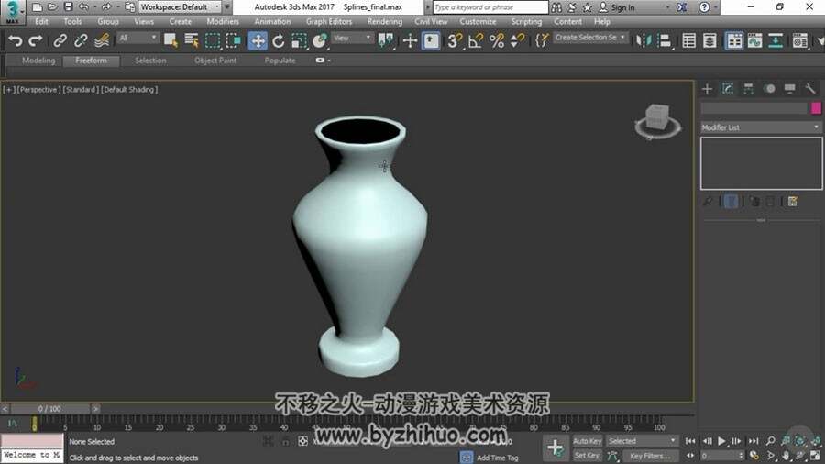825x464 pixels.
Task: Switch to the Modeling ribbon tab
Action: tap(38, 61)
